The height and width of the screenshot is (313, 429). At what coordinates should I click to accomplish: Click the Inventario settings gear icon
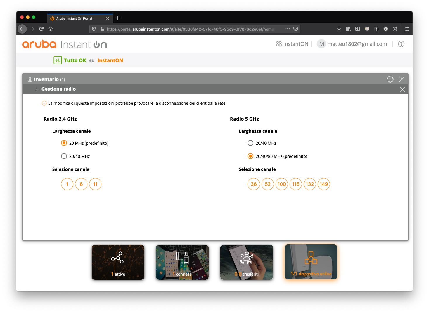[390, 79]
